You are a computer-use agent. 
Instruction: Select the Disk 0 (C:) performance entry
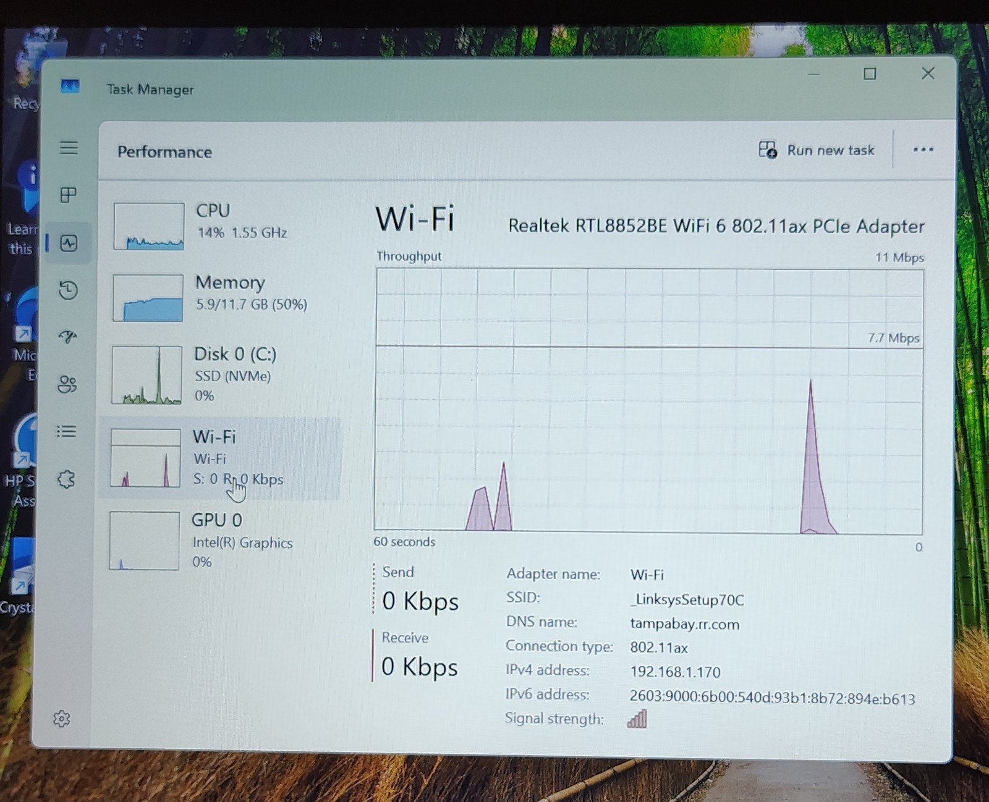[x=221, y=375]
